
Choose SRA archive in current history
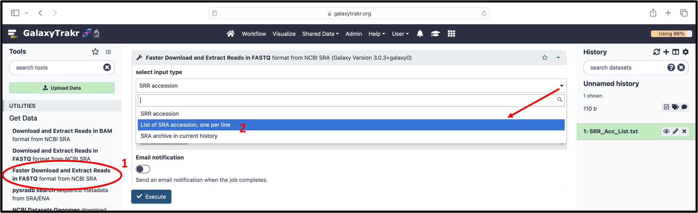(351, 136)
